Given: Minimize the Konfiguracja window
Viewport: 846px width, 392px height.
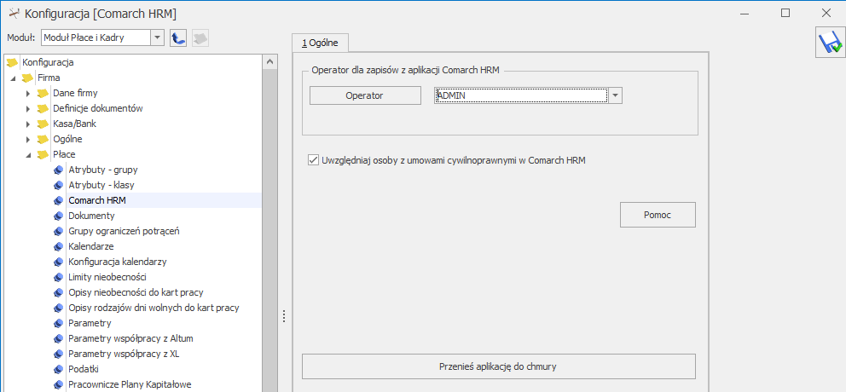Looking at the screenshot, I should pyautogui.click(x=745, y=13).
